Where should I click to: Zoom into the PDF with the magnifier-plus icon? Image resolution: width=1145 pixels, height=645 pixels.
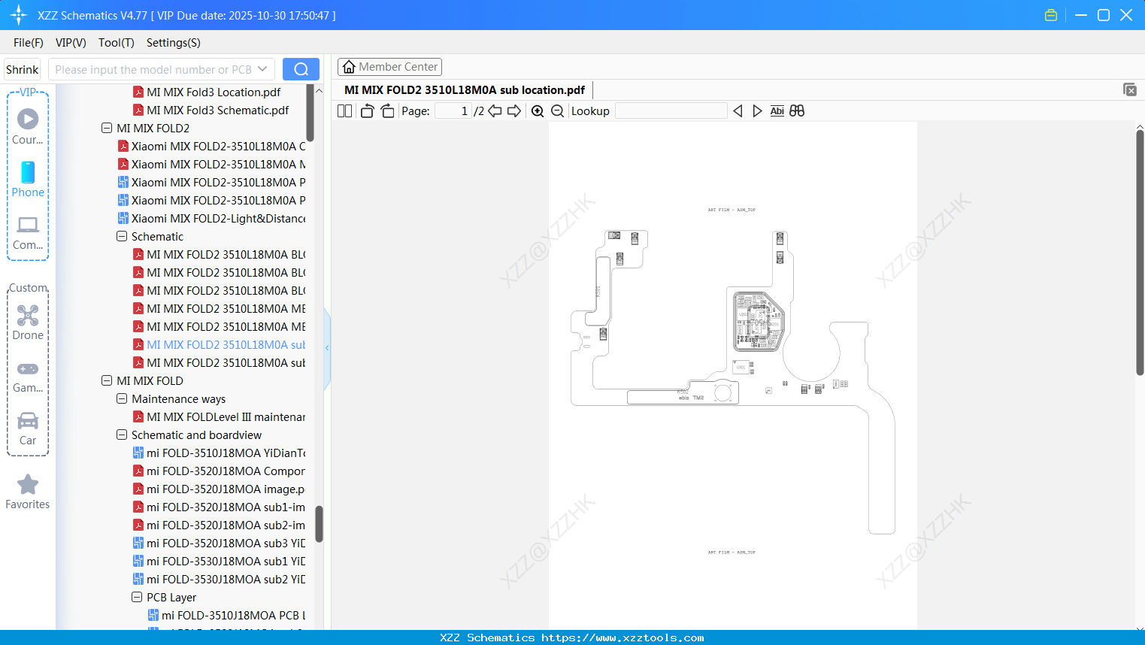point(538,111)
